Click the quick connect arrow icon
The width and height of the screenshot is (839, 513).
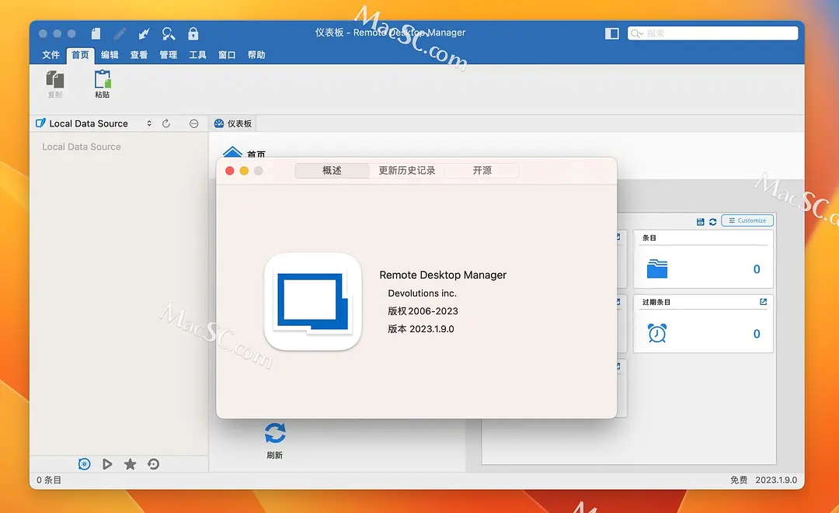click(x=144, y=33)
